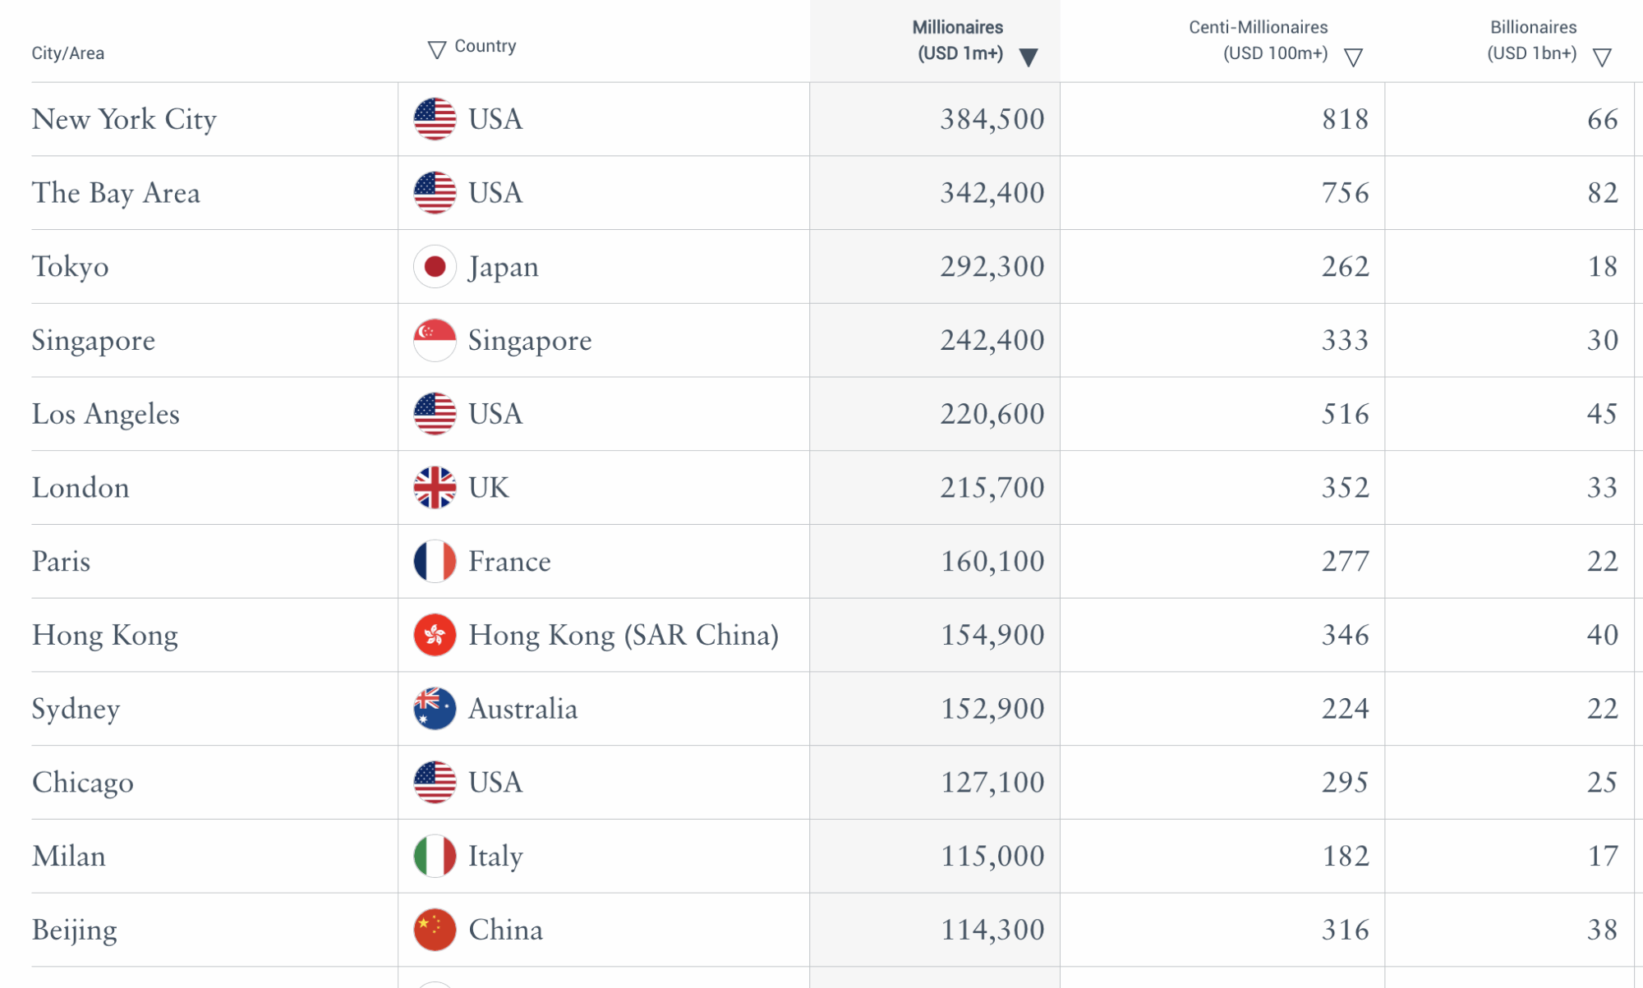Click the Singapore flag icon

[435, 340]
